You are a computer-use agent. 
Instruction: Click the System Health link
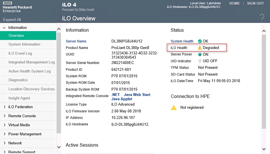[x=182, y=41]
